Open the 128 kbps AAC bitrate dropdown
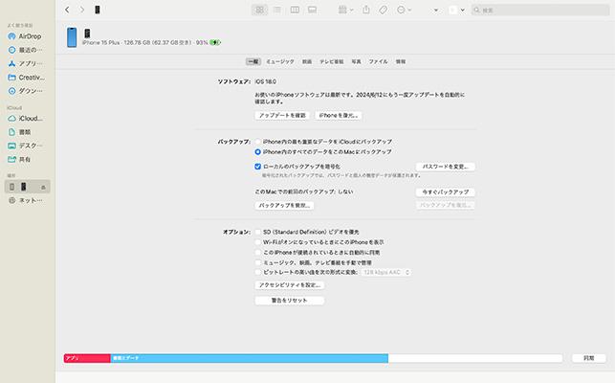This screenshot has height=383, width=615. tap(385, 272)
